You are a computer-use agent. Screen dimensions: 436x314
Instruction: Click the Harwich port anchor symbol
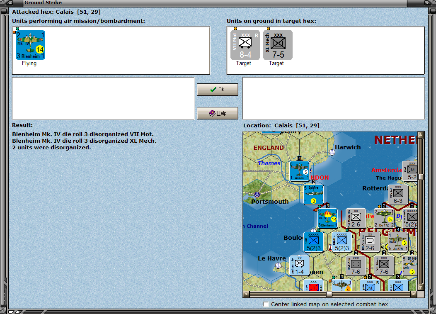coord(332,152)
